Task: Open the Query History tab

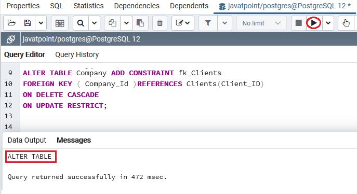Action: click(x=77, y=54)
